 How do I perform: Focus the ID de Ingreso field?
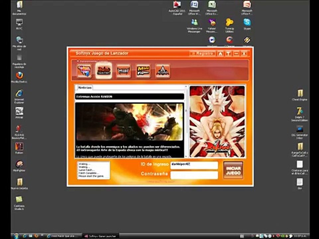tap(194, 165)
